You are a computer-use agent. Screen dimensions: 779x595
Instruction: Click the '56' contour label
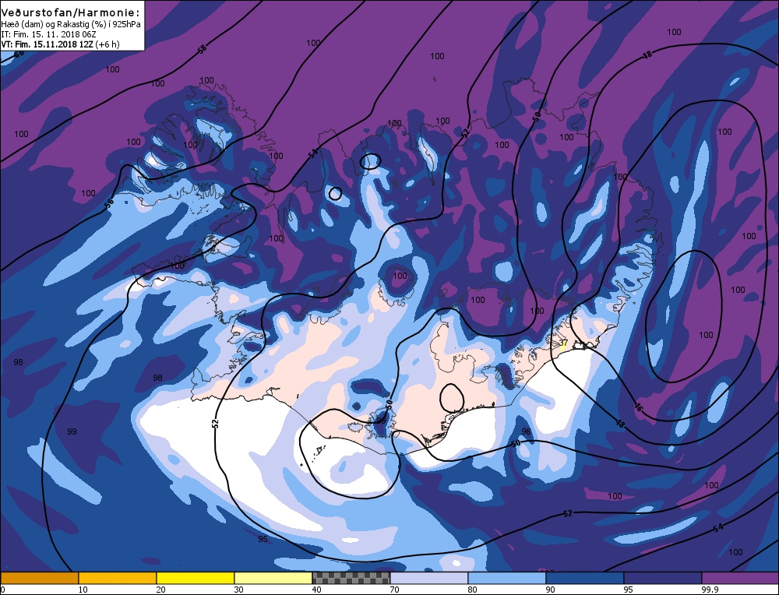tap(109, 202)
